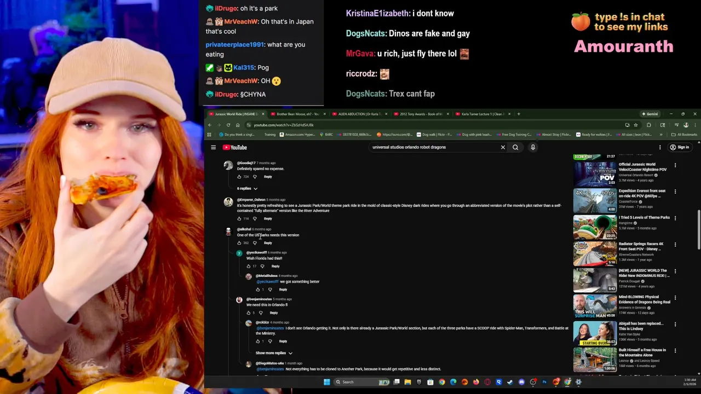Like the @alkohal comment
This screenshot has height=394, width=701.
pos(239,243)
